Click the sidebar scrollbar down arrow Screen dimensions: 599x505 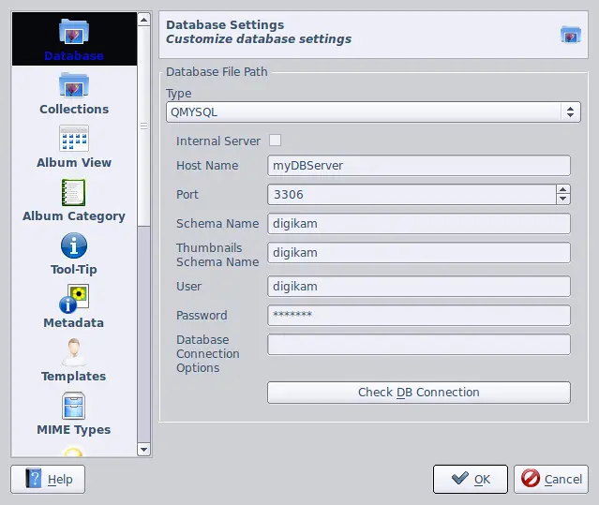[x=143, y=450]
